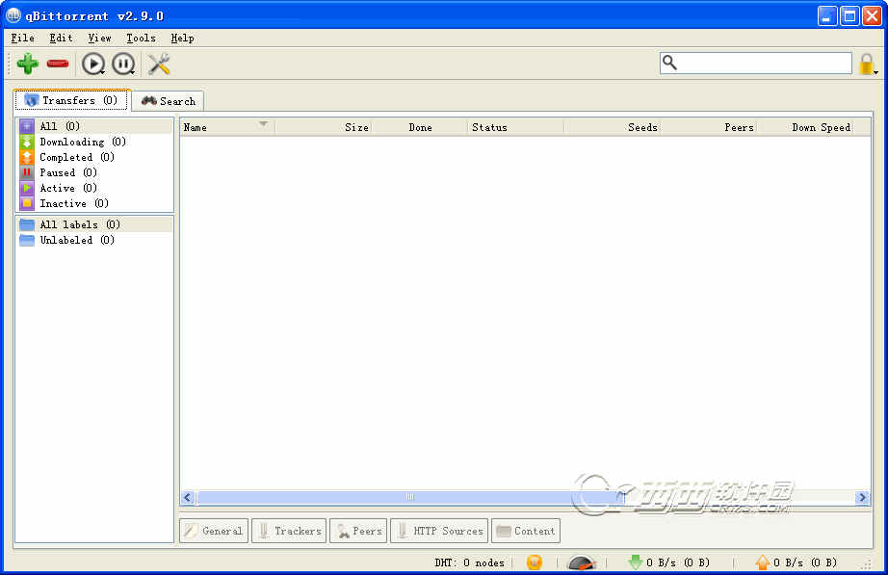Show the Peers properties panel

point(358,531)
